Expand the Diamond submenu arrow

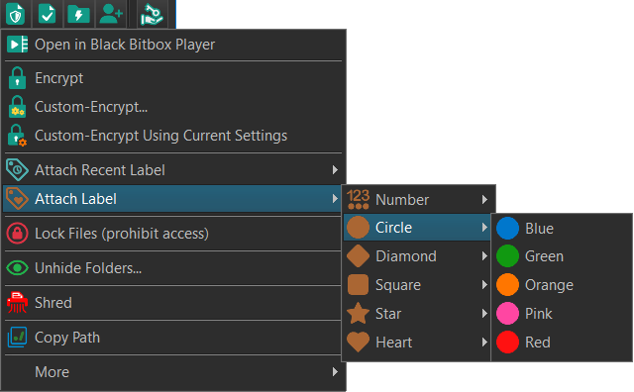coord(484,255)
